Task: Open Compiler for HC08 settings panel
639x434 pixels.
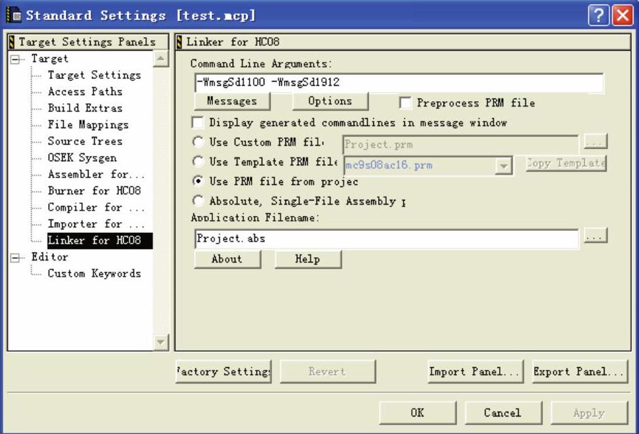Action: 95,207
